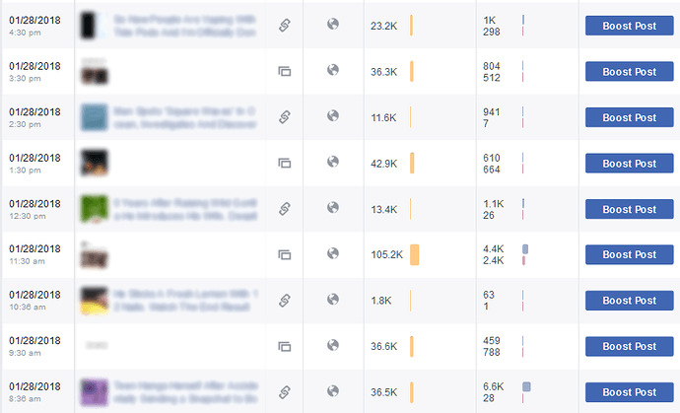Click the blue engagement bar beside 6.6K
This screenshot has width=680, height=413.
tap(526, 386)
